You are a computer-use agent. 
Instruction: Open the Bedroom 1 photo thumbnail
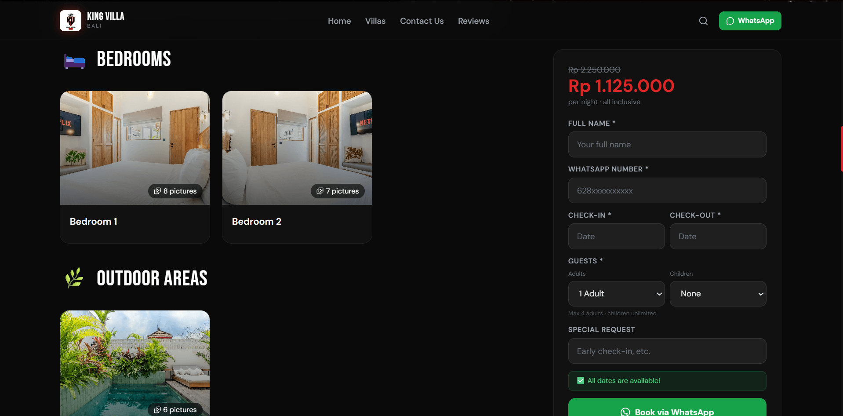pos(135,148)
